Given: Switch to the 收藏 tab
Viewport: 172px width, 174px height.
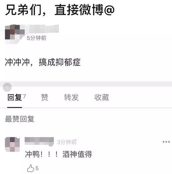Looking at the screenshot, I should tap(102, 97).
